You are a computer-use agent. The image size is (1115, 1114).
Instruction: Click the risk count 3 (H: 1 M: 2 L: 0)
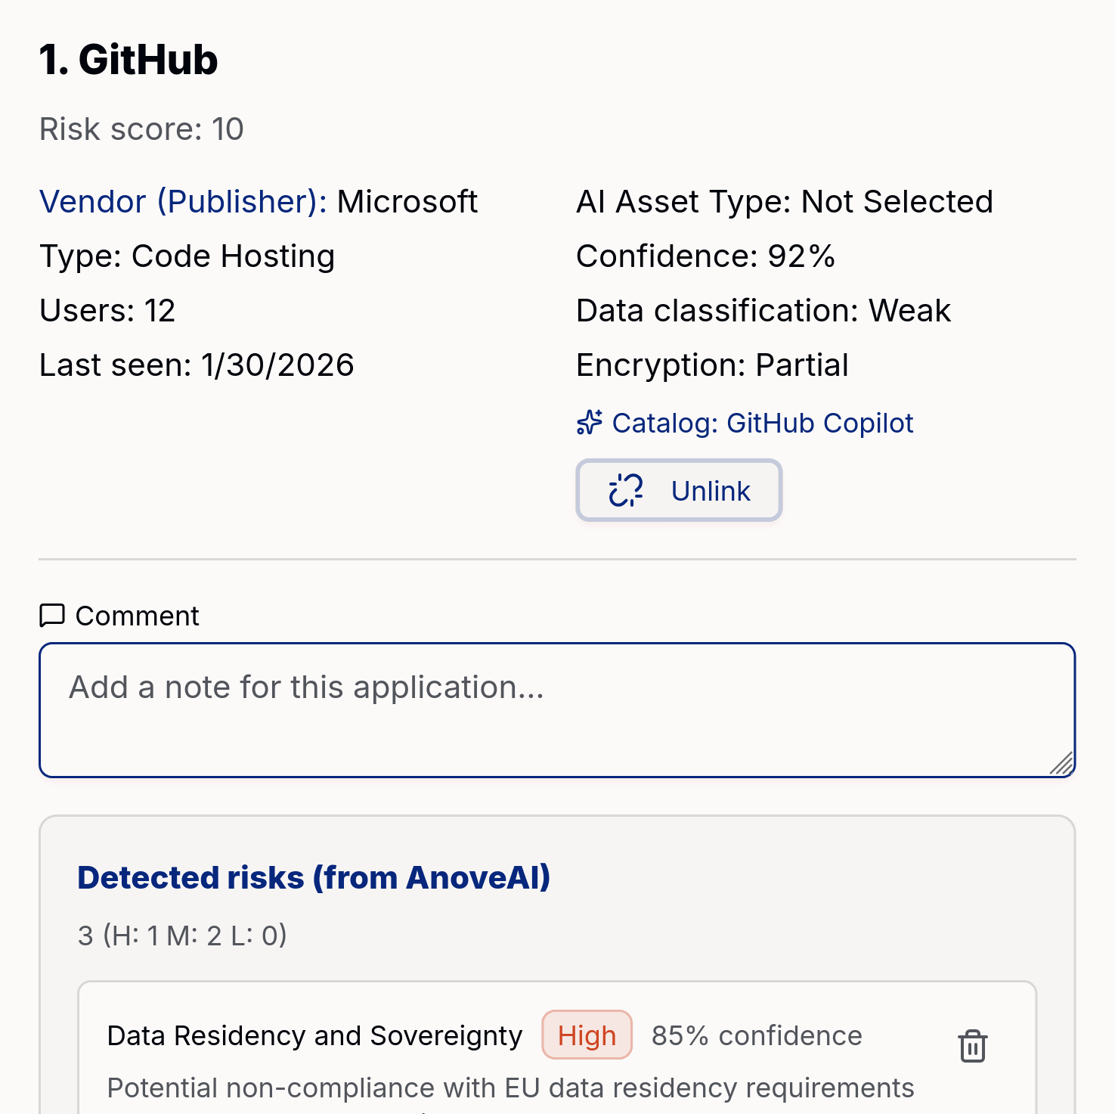click(x=181, y=935)
